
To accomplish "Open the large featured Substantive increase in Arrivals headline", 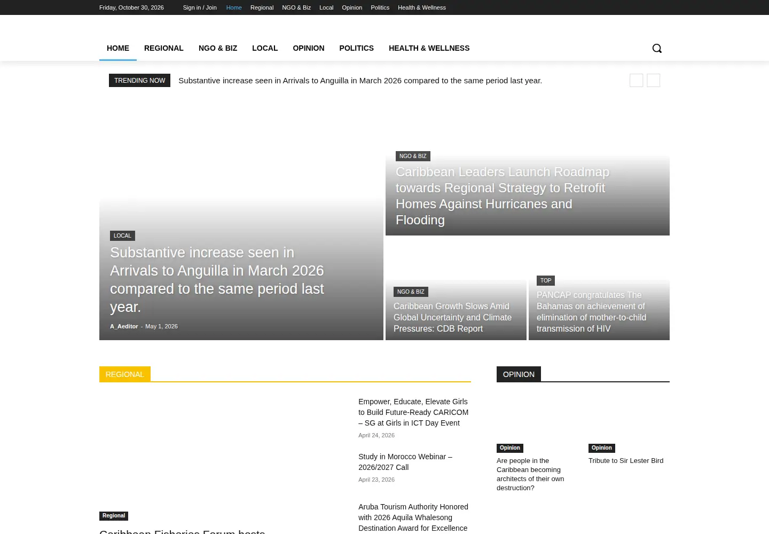I will [217, 280].
